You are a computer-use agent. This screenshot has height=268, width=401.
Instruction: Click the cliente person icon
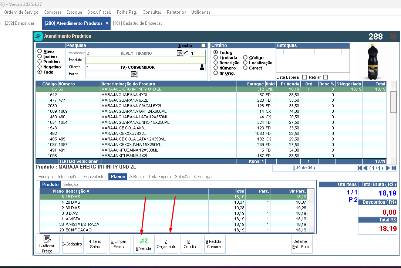(x=202, y=67)
